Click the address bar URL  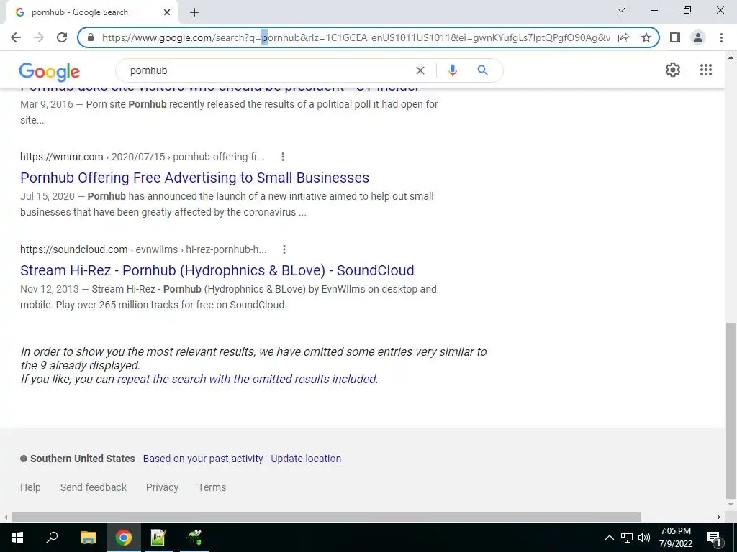pyautogui.click(x=356, y=37)
